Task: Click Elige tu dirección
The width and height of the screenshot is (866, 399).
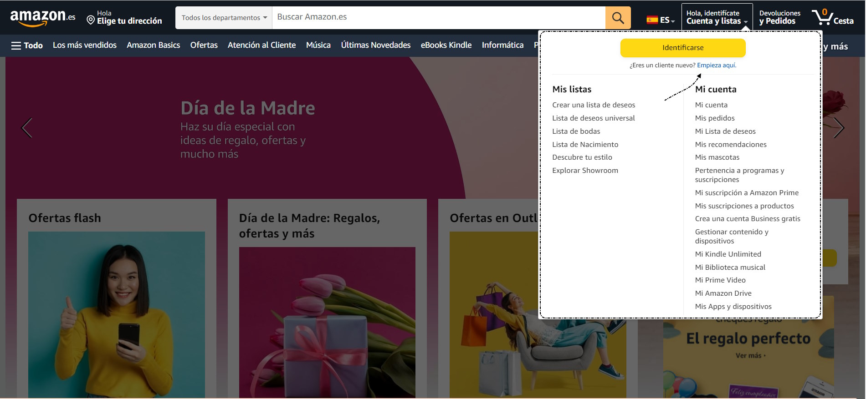Action: [x=129, y=21]
